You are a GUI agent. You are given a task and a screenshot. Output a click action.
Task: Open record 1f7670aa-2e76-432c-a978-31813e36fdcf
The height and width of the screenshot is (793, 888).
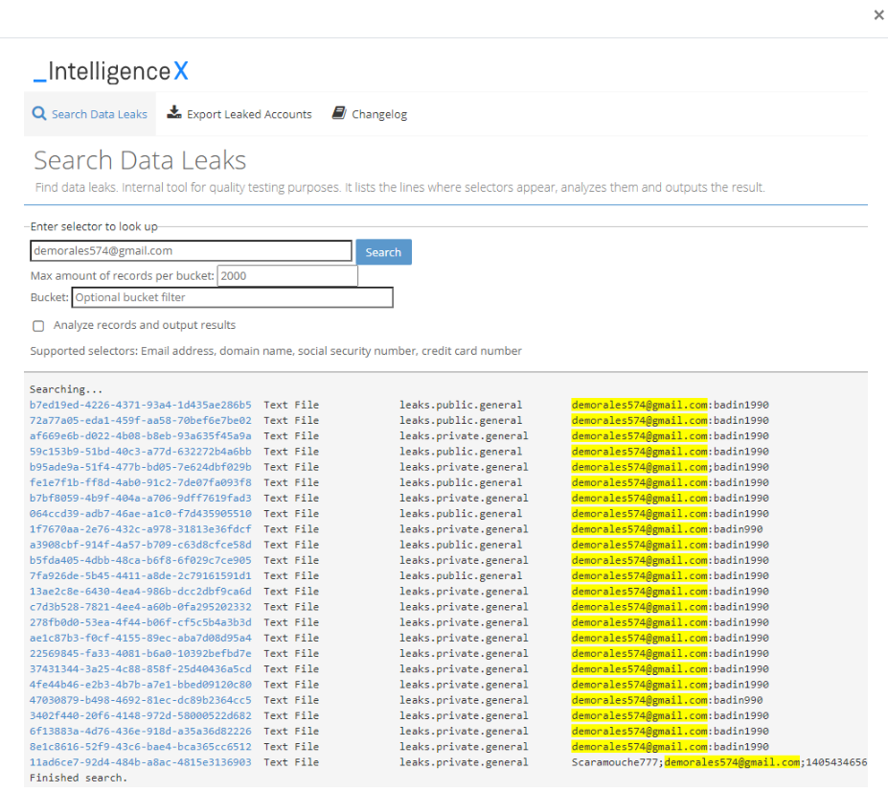pyautogui.click(x=141, y=529)
